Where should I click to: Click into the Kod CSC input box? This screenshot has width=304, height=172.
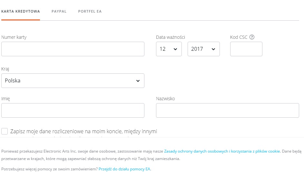(x=246, y=49)
